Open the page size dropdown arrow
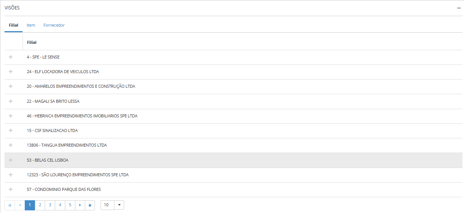Screen dimensions: 464x213 119,205
